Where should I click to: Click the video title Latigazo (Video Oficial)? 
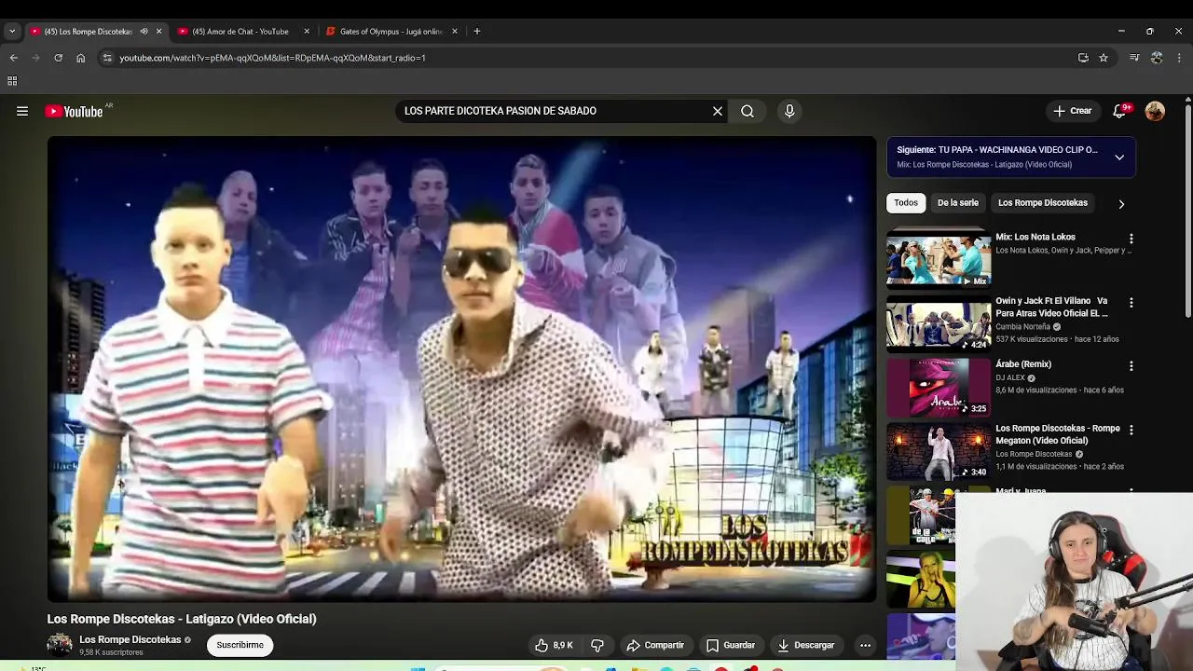[x=182, y=619]
